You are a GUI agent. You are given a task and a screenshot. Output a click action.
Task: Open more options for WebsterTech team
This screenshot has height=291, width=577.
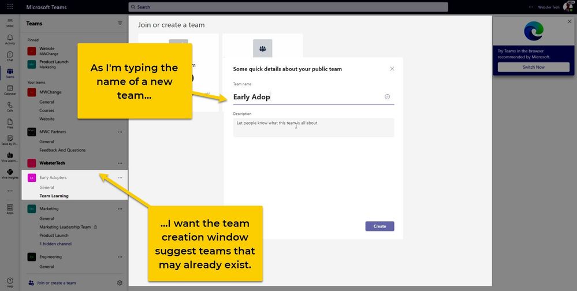point(120,163)
